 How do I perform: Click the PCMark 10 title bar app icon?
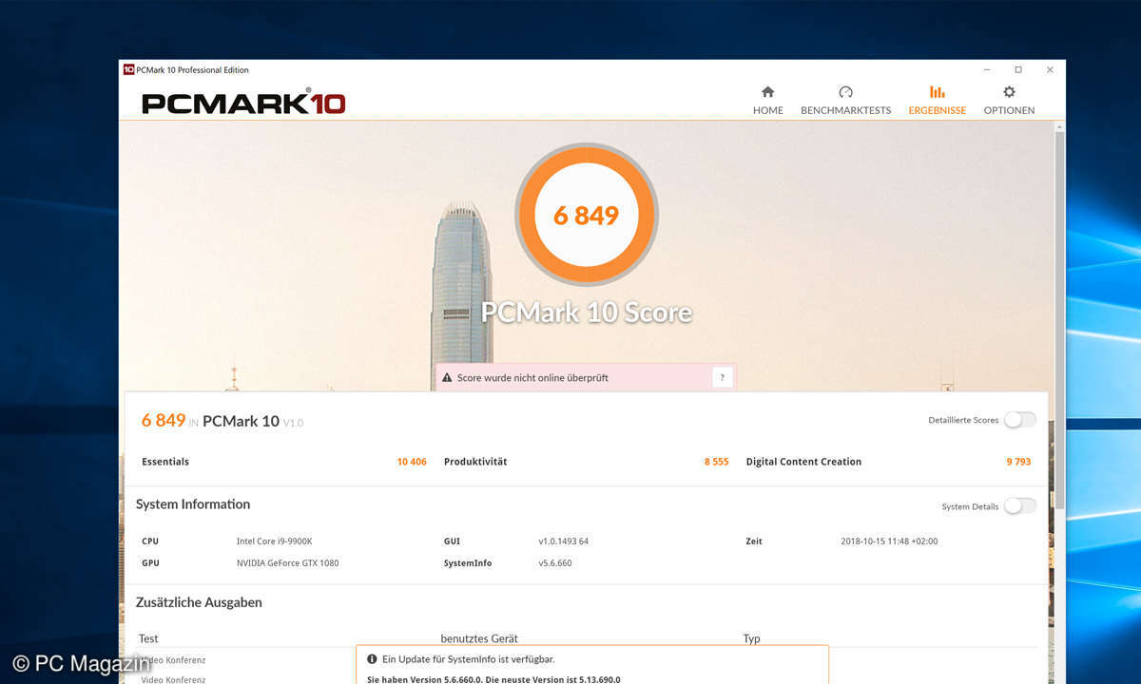pos(128,69)
